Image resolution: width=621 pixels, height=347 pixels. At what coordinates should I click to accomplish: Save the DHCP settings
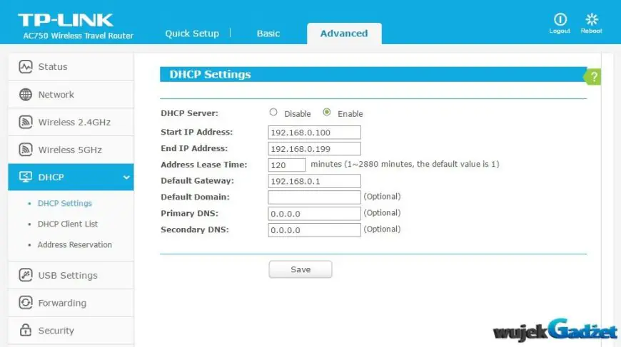tap(301, 269)
